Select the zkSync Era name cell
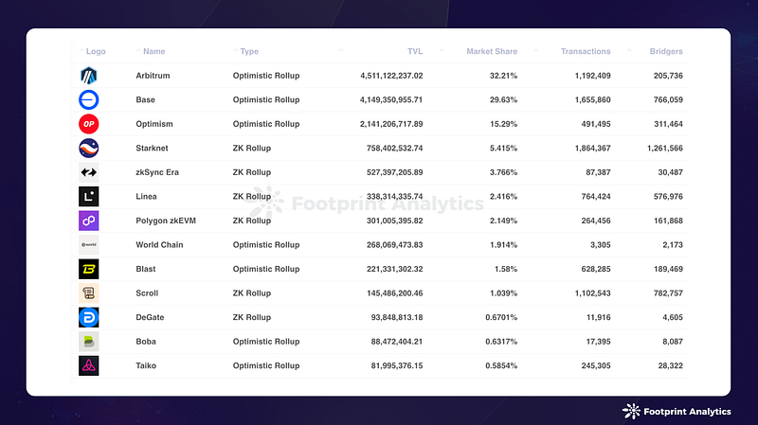 [157, 172]
